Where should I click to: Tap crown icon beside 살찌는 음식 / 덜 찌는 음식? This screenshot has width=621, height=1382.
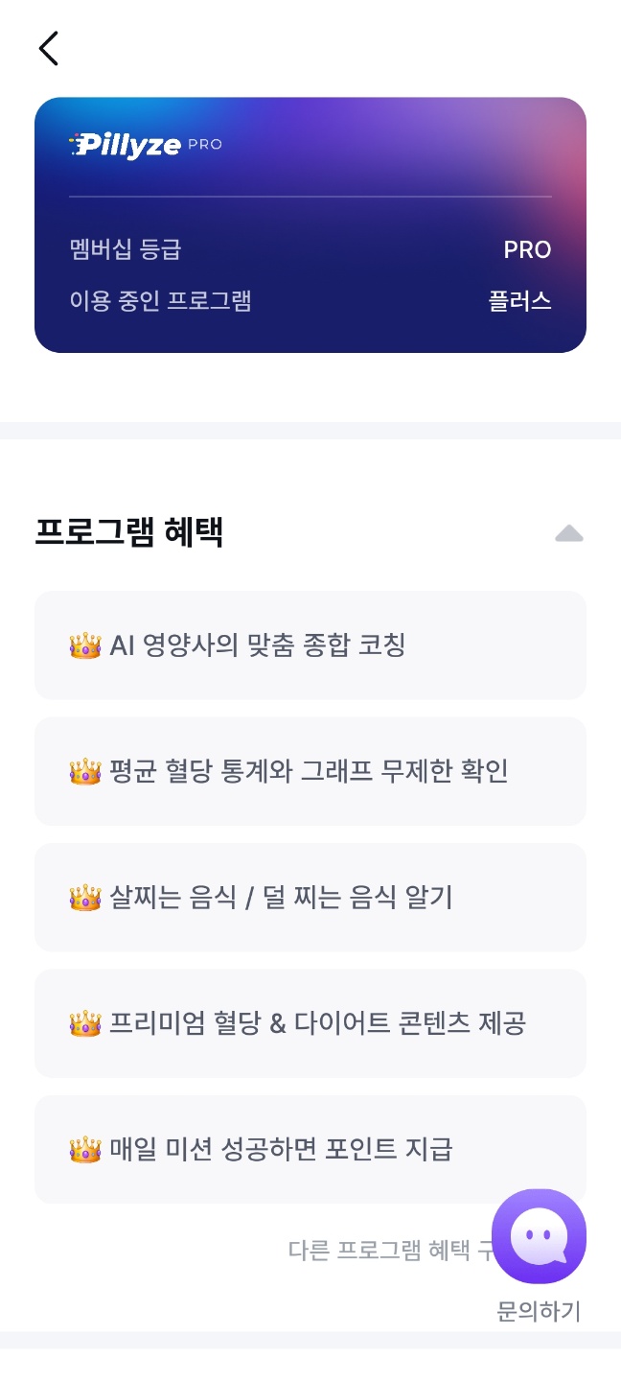pyautogui.click(x=85, y=898)
